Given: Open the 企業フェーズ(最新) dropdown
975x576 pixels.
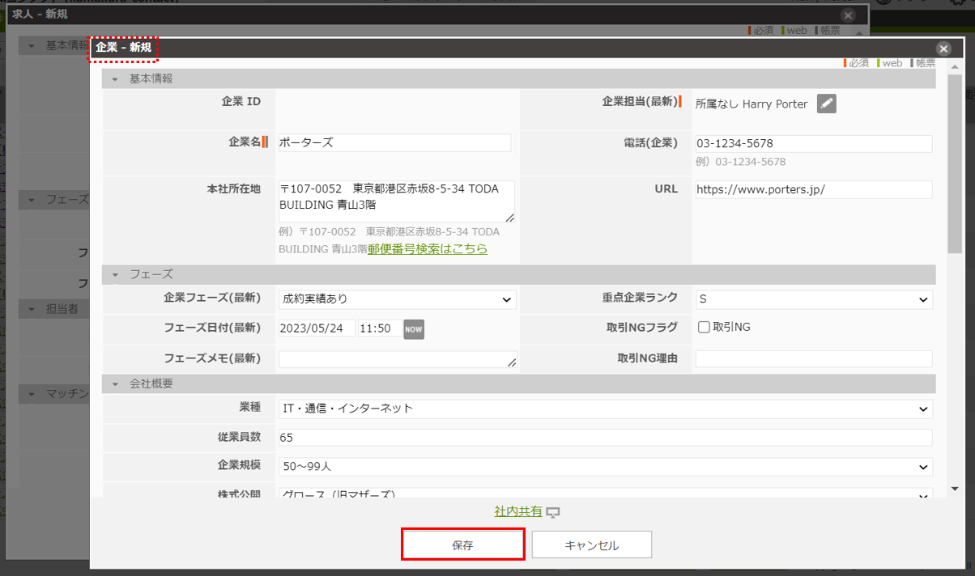Looking at the screenshot, I should point(397,299).
